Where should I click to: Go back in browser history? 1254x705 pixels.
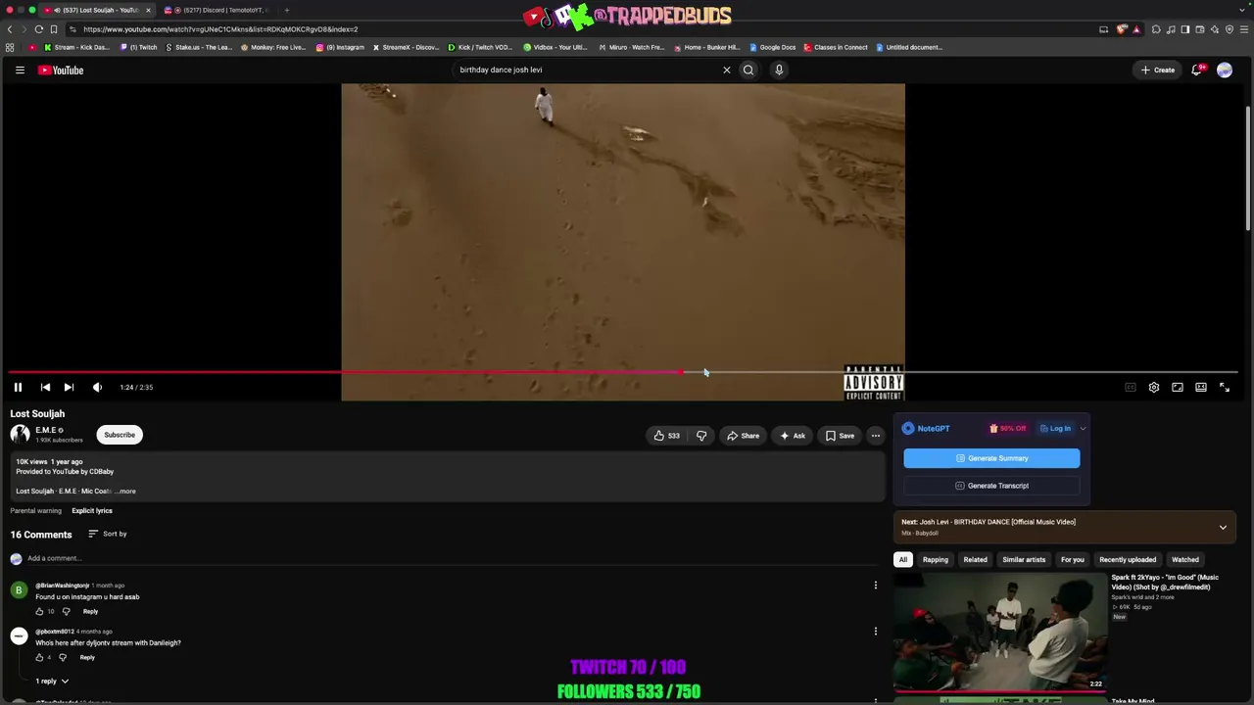(10, 29)
